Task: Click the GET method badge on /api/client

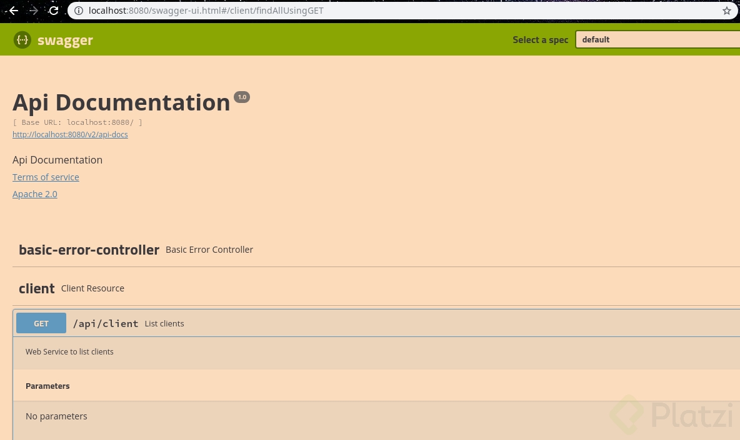Action: [x=41, y=323]
